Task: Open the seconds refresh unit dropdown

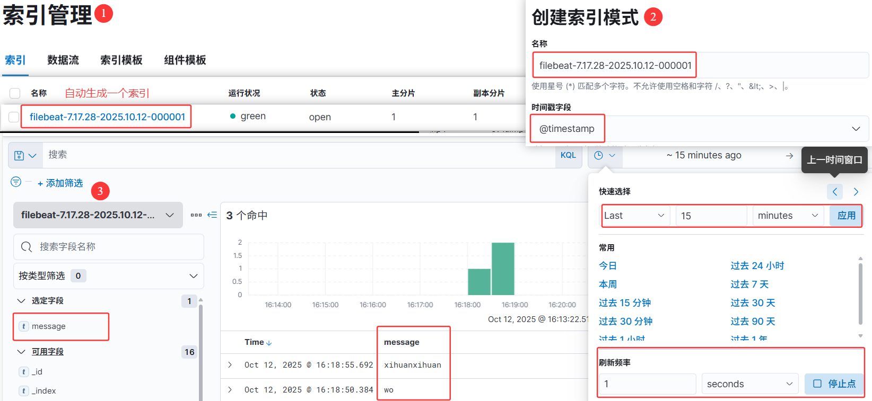Action: 750,384
